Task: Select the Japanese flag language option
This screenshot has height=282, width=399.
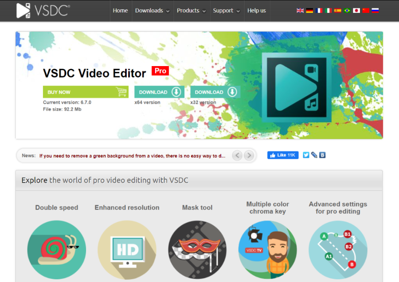Action: [x=356, y=11]
